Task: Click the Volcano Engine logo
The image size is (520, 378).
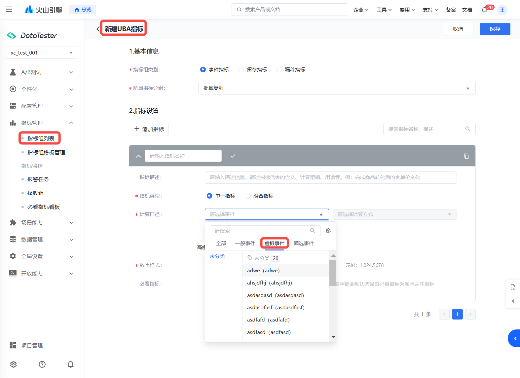Action: tap(43, 9)
